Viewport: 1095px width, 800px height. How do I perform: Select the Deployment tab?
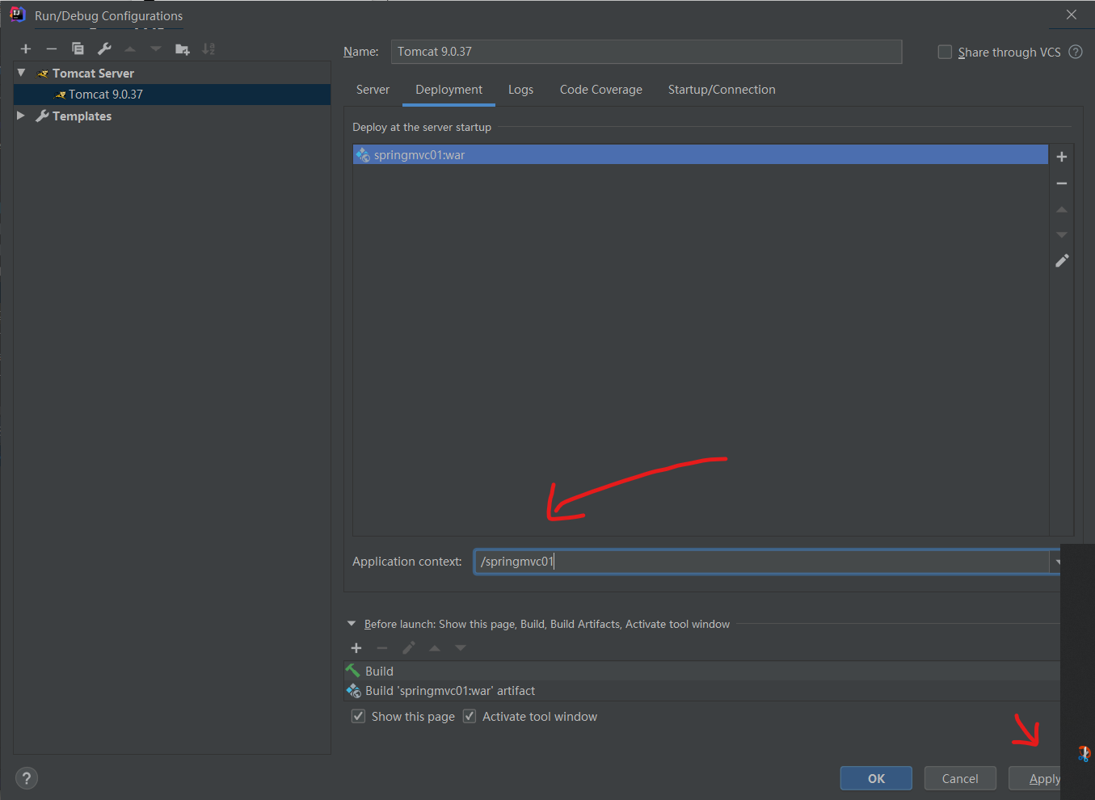point(449,90)
